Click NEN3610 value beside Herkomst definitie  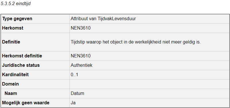(x=80, y=56)
